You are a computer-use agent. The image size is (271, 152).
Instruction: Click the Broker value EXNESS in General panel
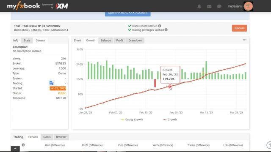click(61, 63)
